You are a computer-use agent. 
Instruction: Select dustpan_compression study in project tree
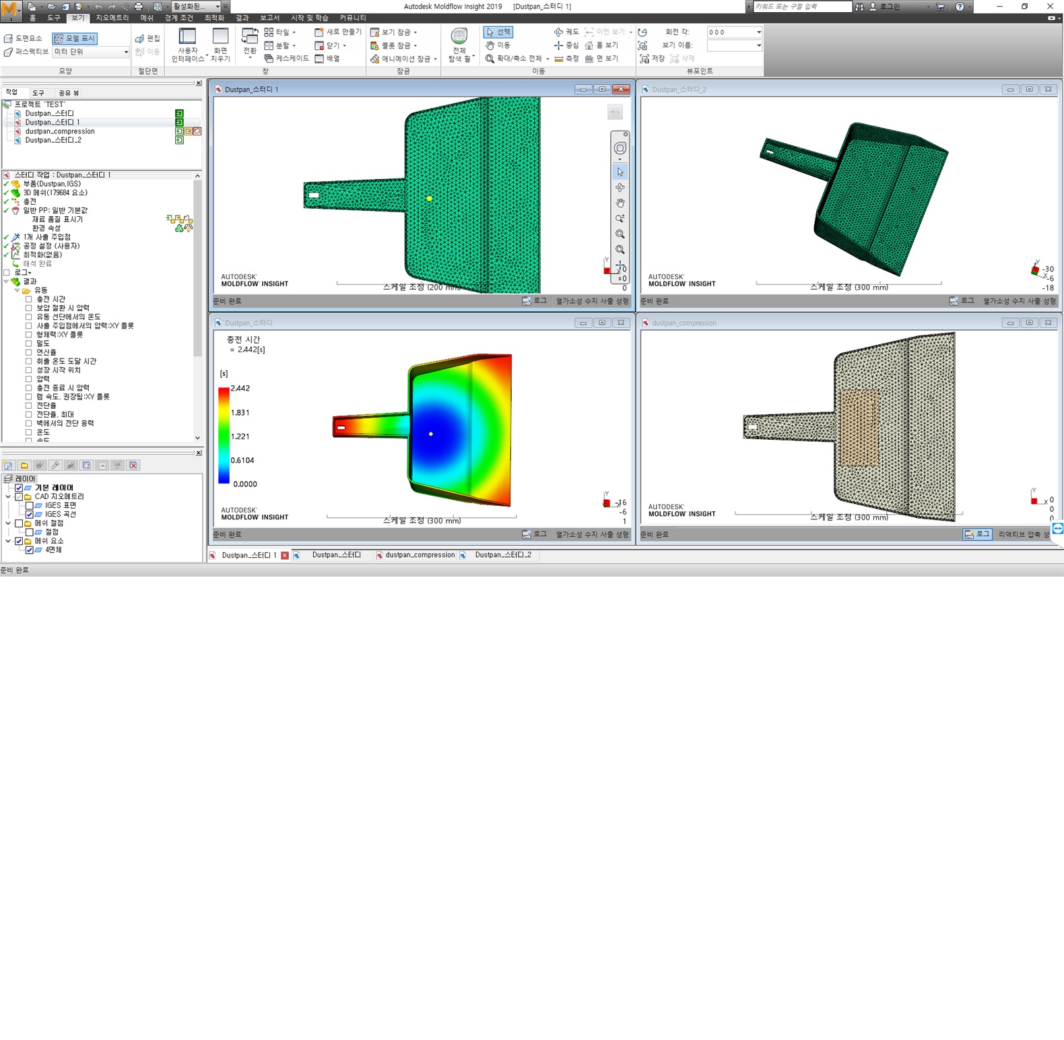click(x=60, y=131)
